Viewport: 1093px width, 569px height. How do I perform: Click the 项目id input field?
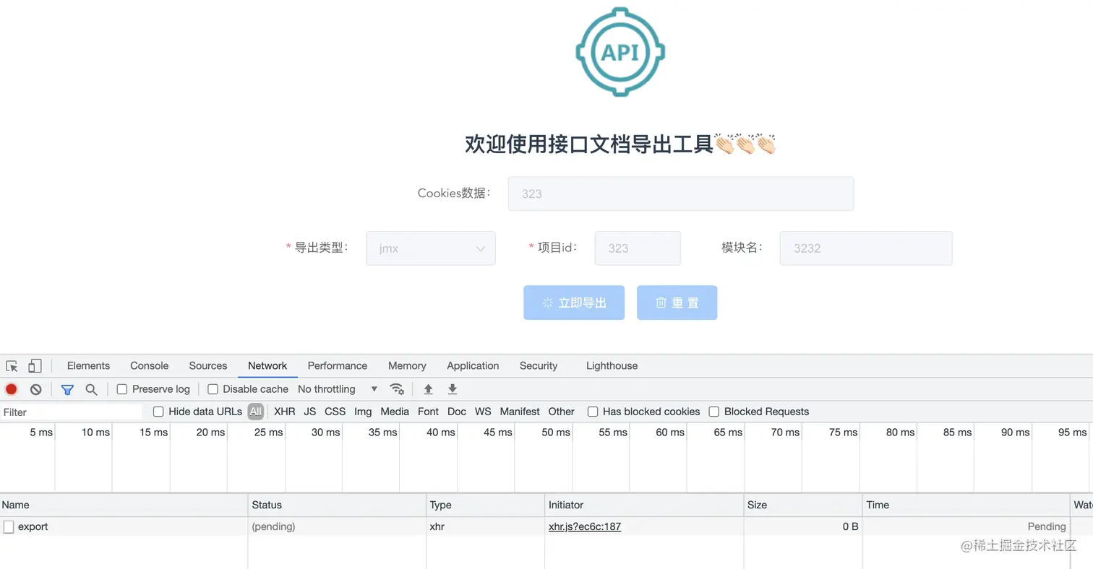(x=638, y=248)
